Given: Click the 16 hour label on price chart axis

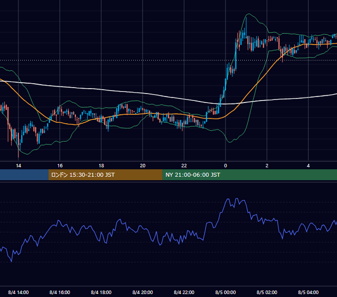Looking at the screenshot, I should [x=60, y=166].
